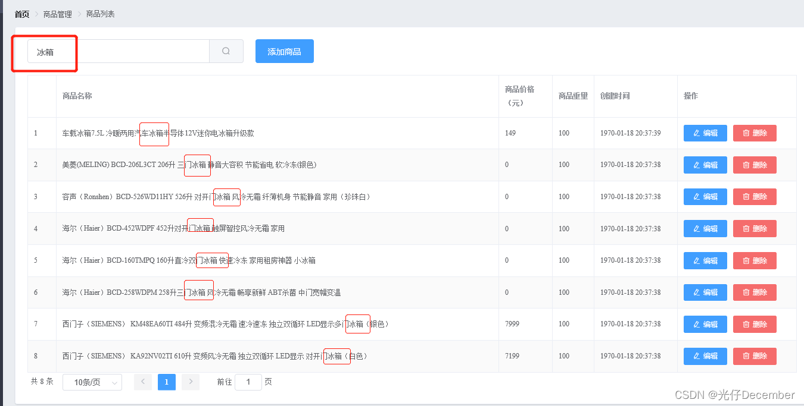
Task: Click the 商品重量 column header
Action: pyautogui.click(x=573, y=96)
